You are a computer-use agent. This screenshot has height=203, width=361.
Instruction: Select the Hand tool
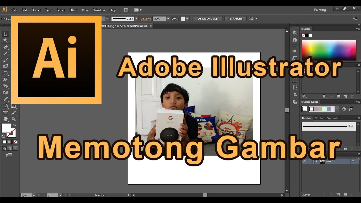(5, 119)
